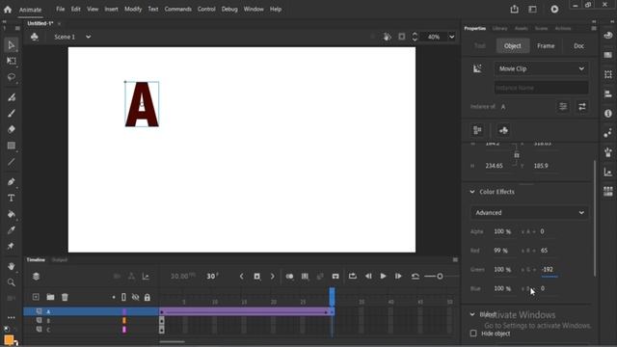Toggle show all layers as outlines
The height and width of the screenshot is (347, 617).
click(x=124, y=297)
